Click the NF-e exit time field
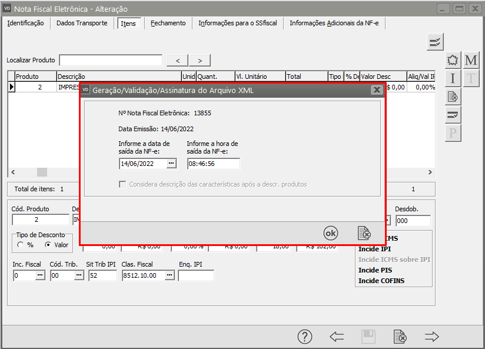485x349 pixels. tap(214, 164)
